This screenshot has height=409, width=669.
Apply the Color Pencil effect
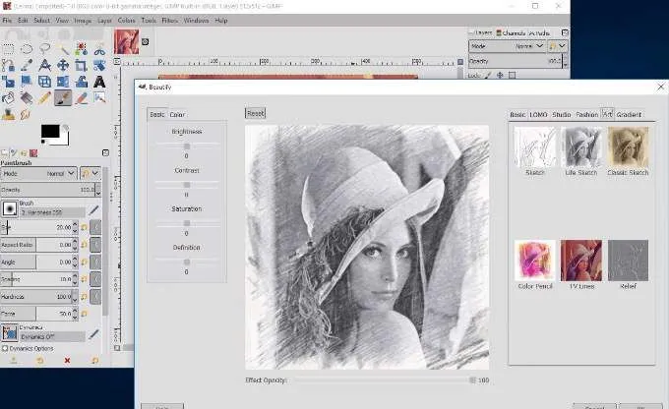[535, 264]
